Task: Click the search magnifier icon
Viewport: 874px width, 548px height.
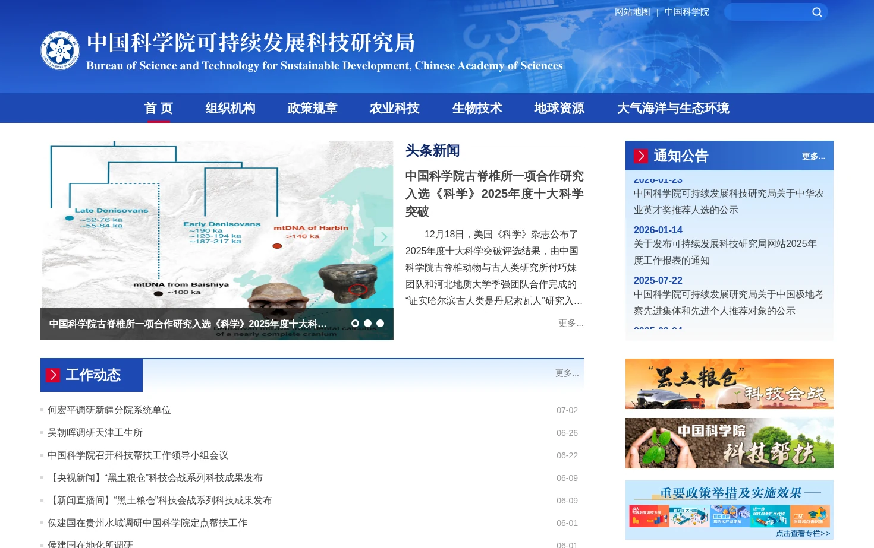Action: tap(817, 12)
